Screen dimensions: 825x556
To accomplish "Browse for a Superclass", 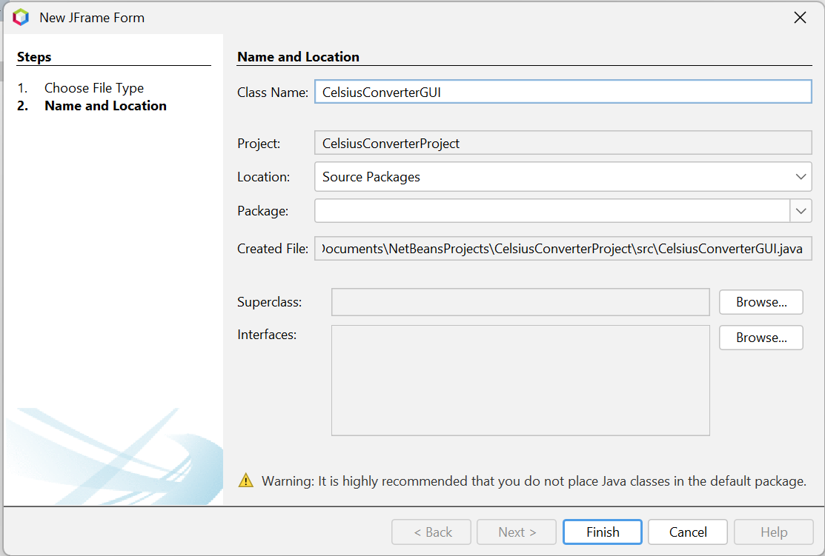I will coord(761,302).
